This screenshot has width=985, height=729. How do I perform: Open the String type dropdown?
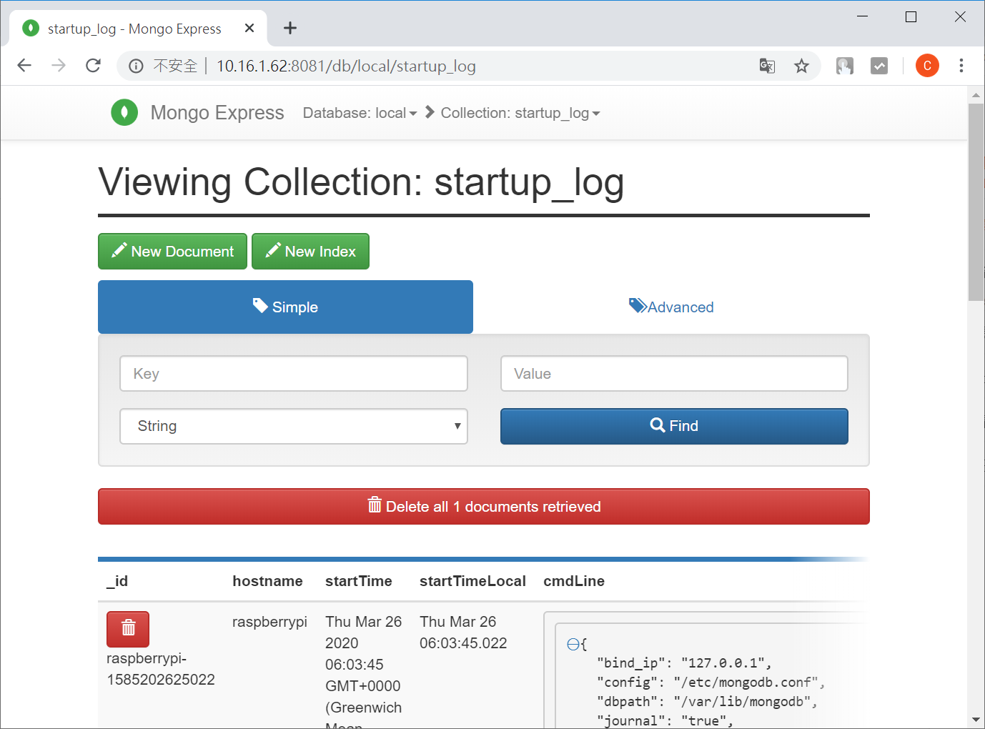coord(294,426)
